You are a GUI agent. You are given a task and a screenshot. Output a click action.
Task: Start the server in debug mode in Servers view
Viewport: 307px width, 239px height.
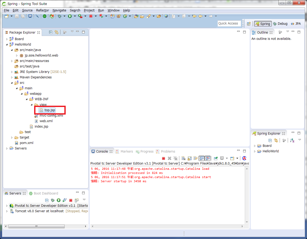pyautogui.click(x=53, y=200)
